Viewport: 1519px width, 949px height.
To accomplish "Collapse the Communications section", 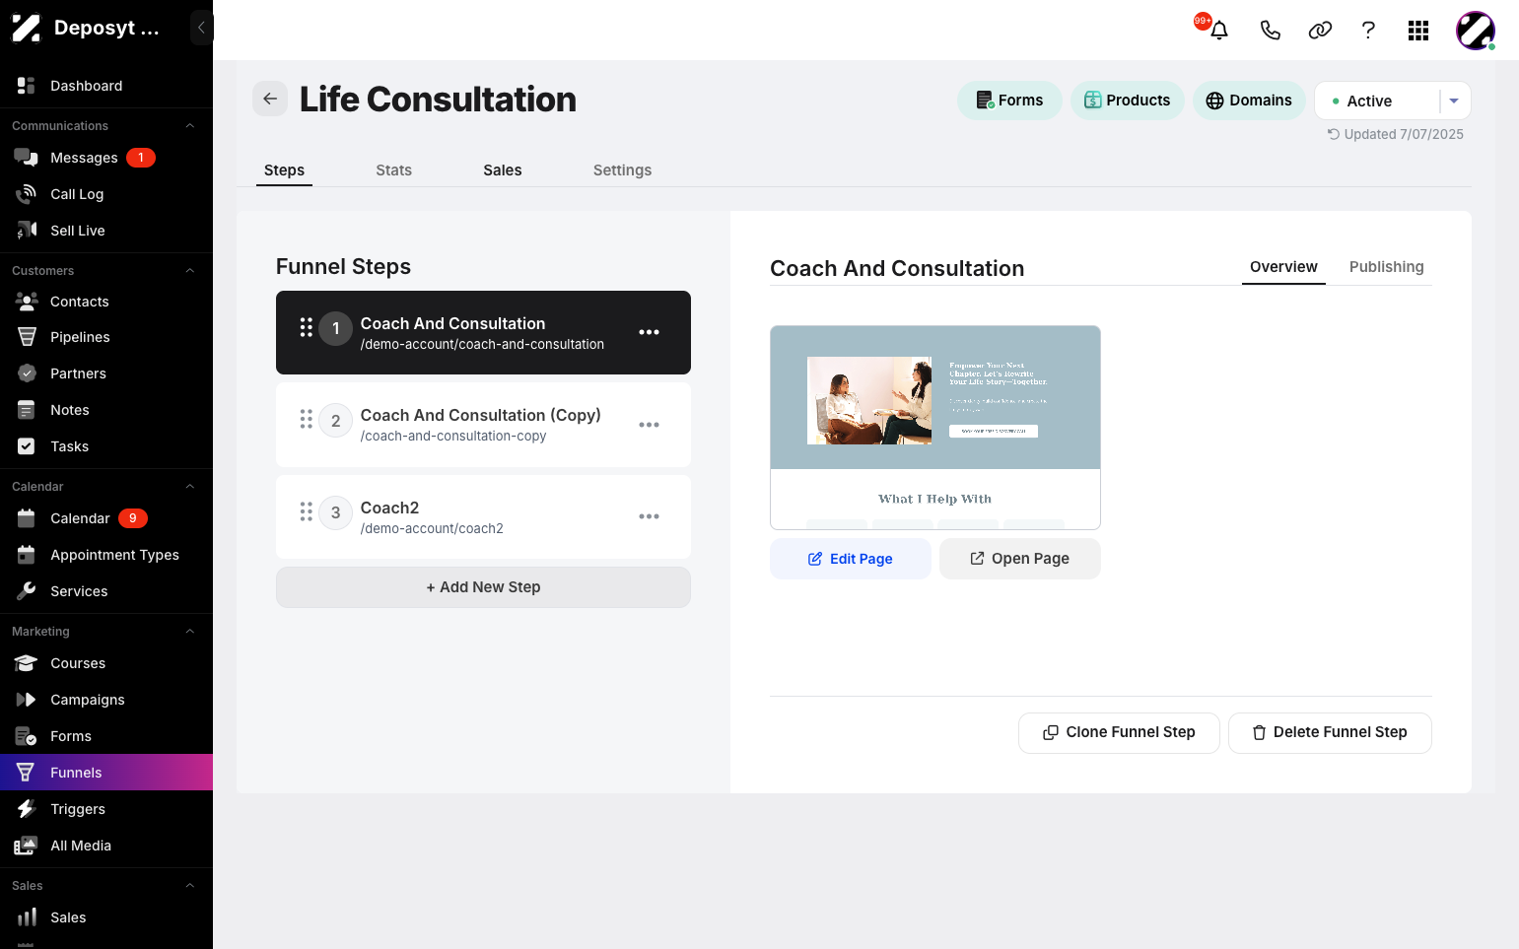I will coord(190,126).
